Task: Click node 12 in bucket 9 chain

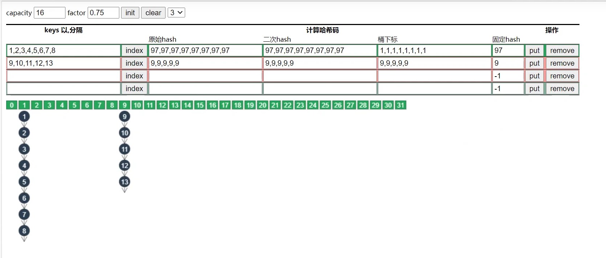Action: (125, 165)
